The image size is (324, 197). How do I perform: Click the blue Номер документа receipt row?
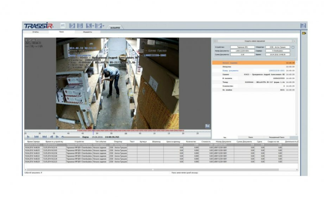(254, 71)
